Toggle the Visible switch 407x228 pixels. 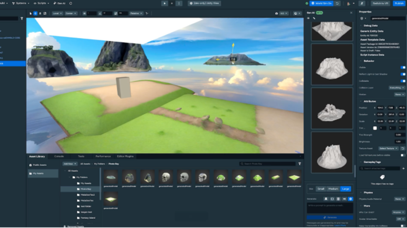tap(403, 68)
